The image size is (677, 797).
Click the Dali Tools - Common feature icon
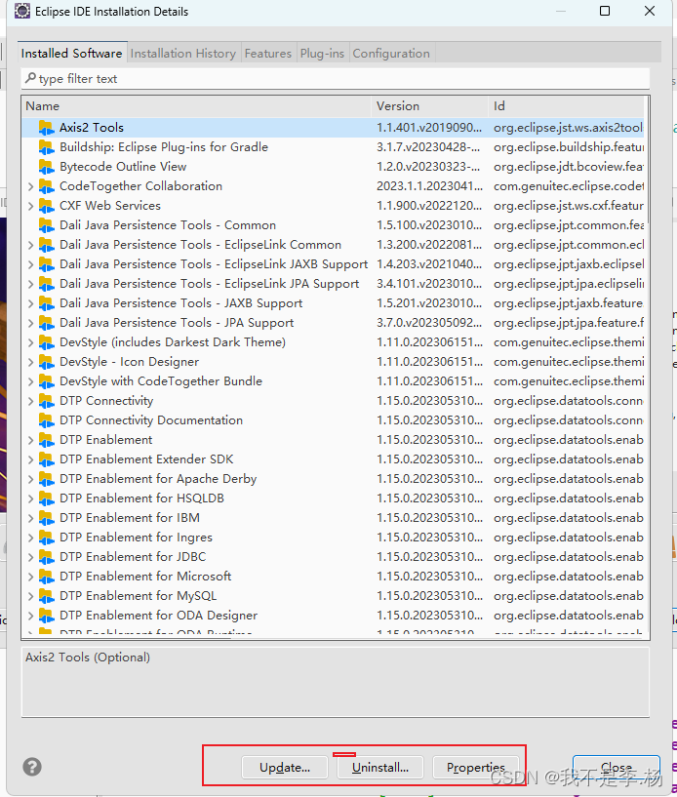tap(46, 225)
